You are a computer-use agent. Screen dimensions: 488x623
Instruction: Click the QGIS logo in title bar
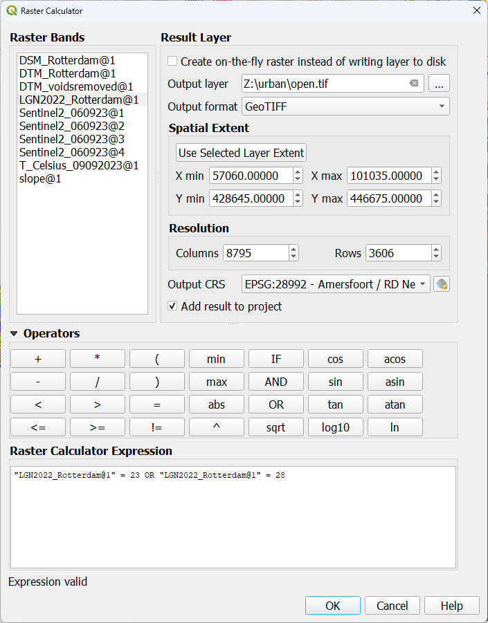[x=12, y=11]
